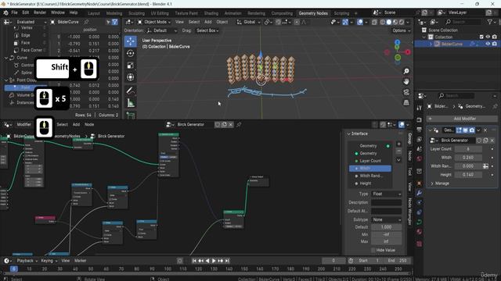Viewport: 501px width, 281px height.
Task: Open the Object Mode dropdown
Action: (x=154, y=22)
